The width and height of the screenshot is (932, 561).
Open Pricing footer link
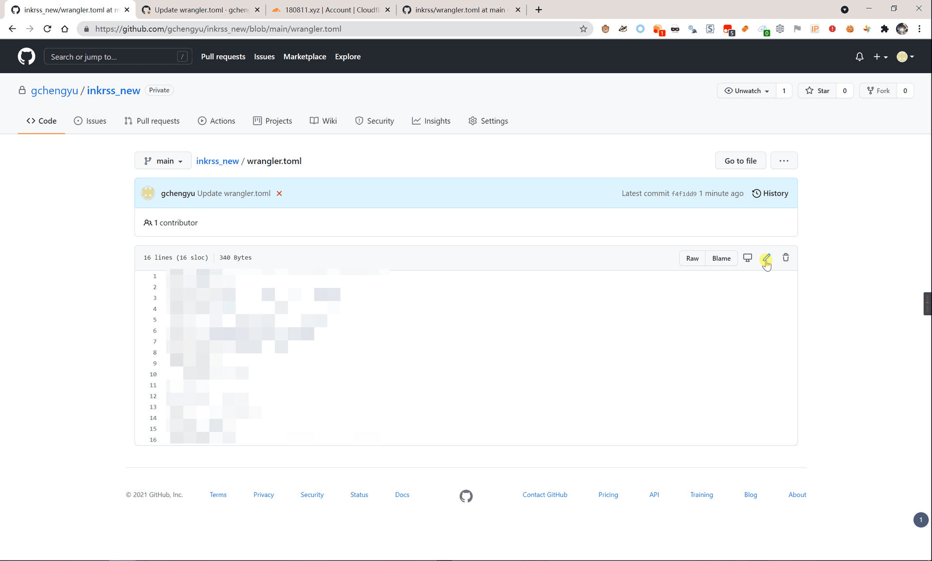(608, 495)
